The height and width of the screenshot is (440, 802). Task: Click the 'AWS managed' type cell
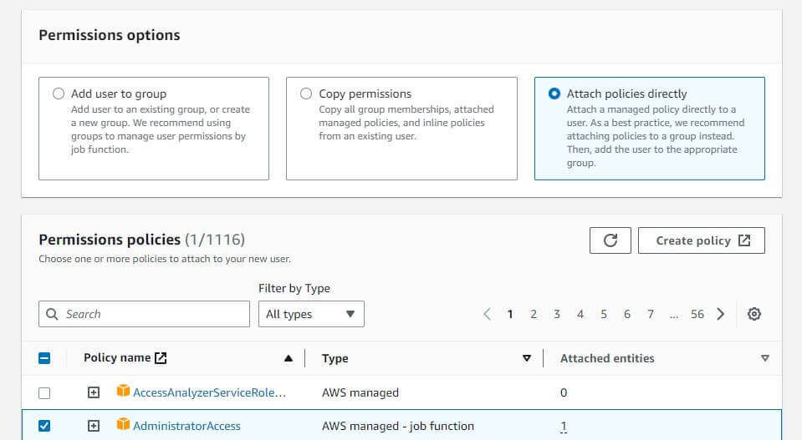(x=360, y=392)
